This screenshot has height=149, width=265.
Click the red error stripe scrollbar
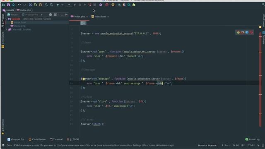(x=260, y=79)
